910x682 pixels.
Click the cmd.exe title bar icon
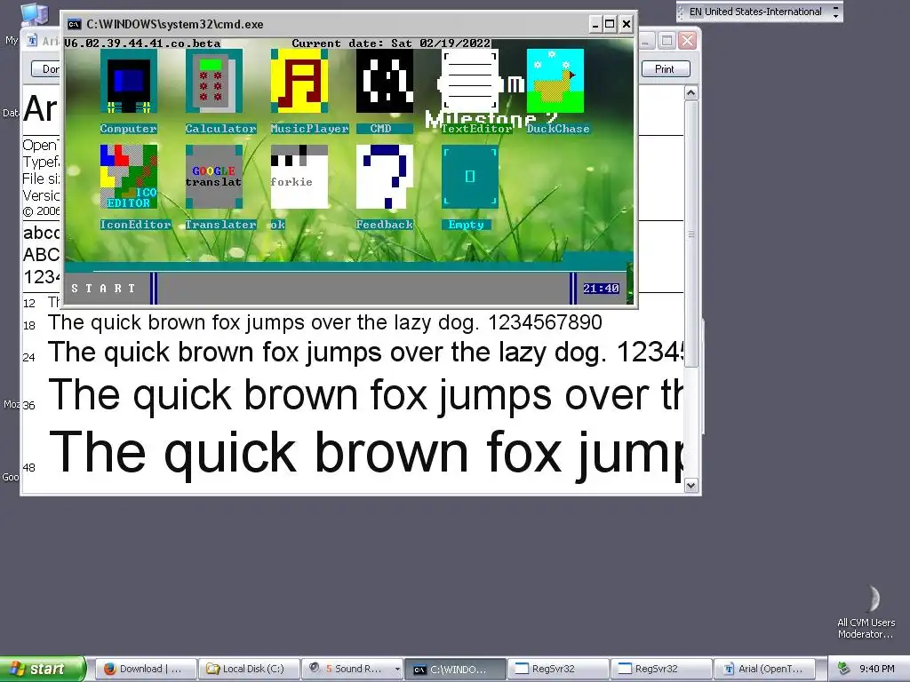[75, 24]
